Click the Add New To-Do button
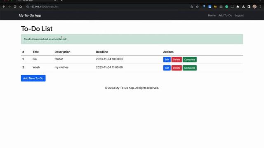Viewport: 264px width, 148px height. [33, 78]
